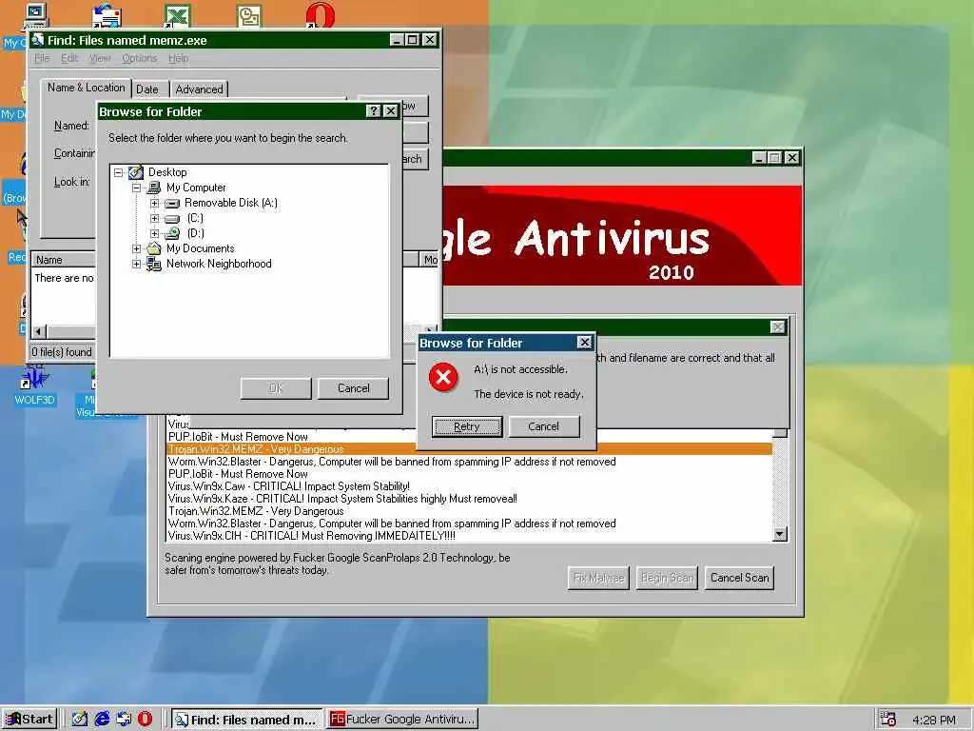This screenshot has width=974, height=731.
Task: Open the File menu in Find window
Action: [x=42, y=58]
